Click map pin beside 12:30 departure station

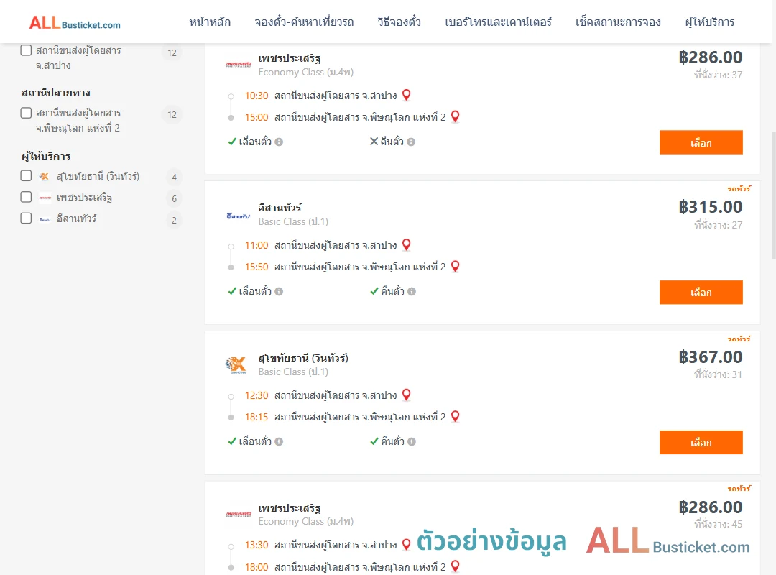(x=406, y=394)
